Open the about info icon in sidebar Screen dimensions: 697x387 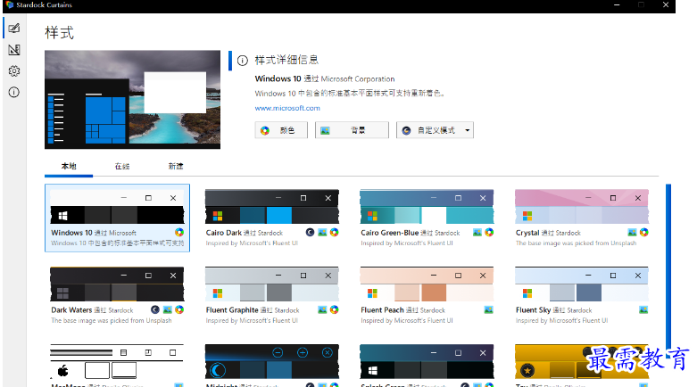[13, 92]
